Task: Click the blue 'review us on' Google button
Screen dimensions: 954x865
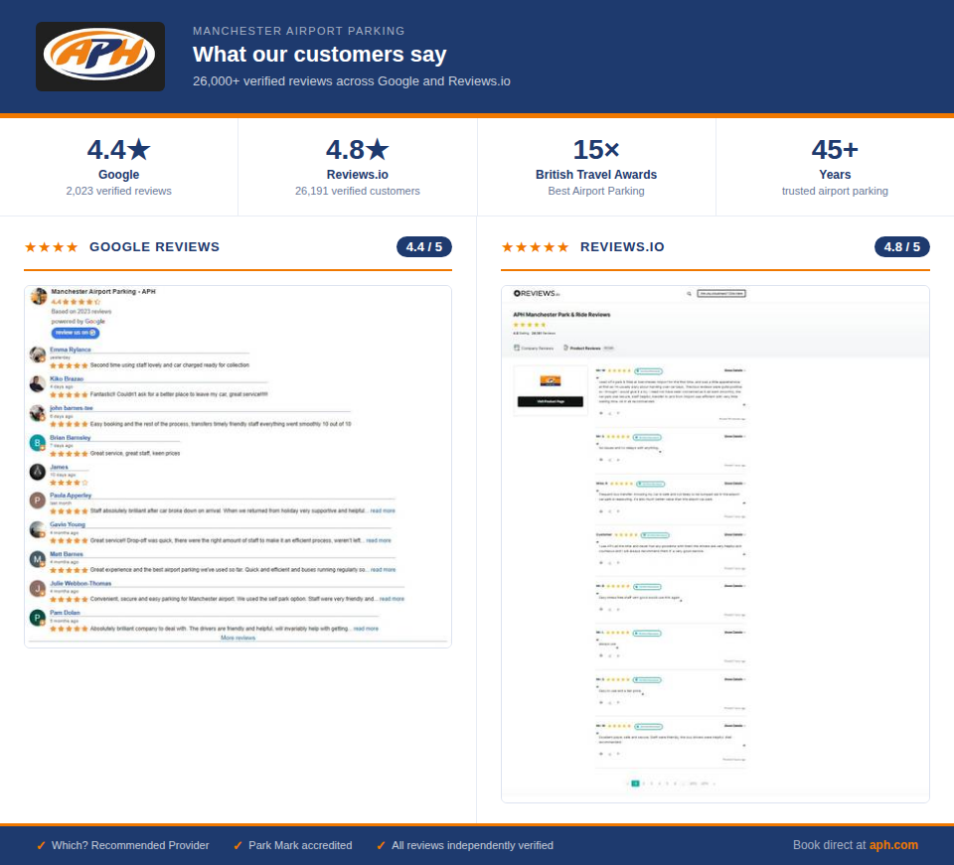Action: click(x=76, y=333)
